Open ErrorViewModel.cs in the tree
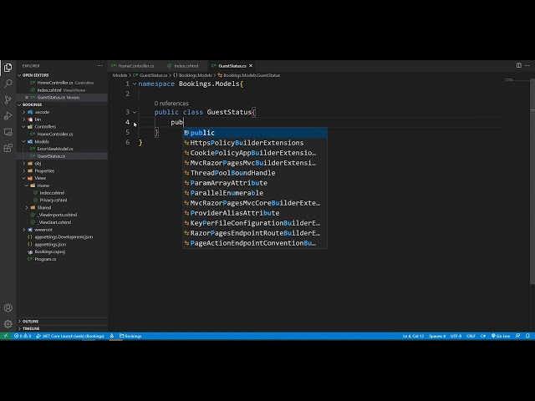The height and width of the screenshot is (401, 535). pyautogui.click(x=55, y=149)
